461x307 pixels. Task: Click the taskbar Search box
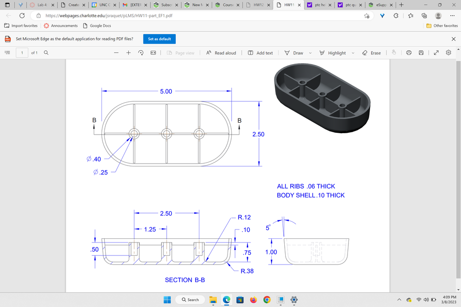[190, 300]
